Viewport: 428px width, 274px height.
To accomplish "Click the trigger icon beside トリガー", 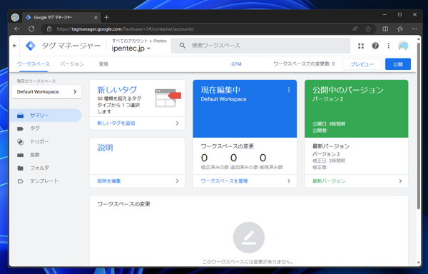I will 21,142.
